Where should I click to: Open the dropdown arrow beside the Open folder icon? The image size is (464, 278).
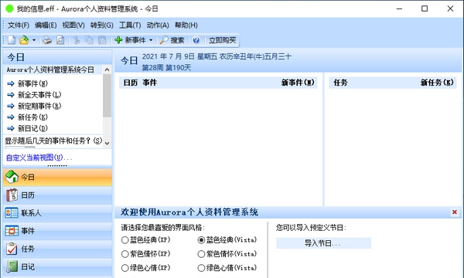pos(34,40)
